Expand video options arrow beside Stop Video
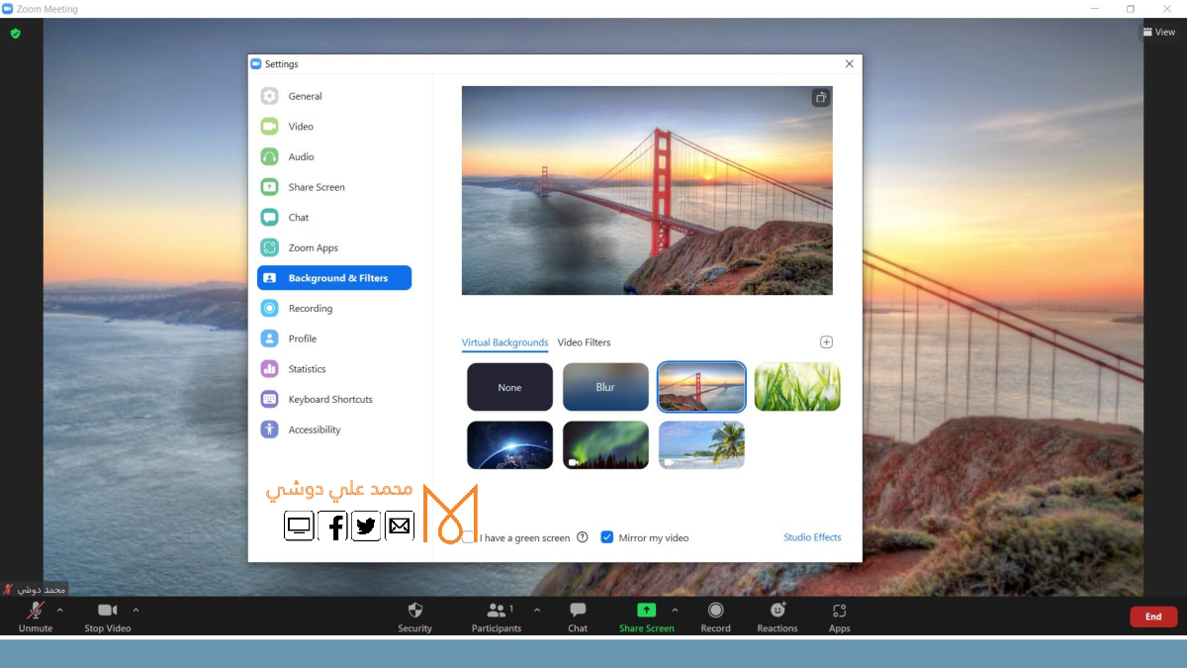 pyautogui.click(x=136, y=610)
